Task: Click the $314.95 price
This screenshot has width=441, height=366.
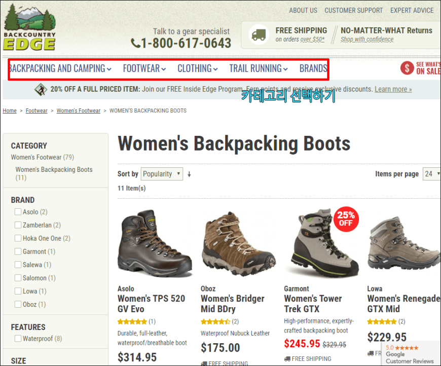Action: pyautogui.click(x=137, y=357)
